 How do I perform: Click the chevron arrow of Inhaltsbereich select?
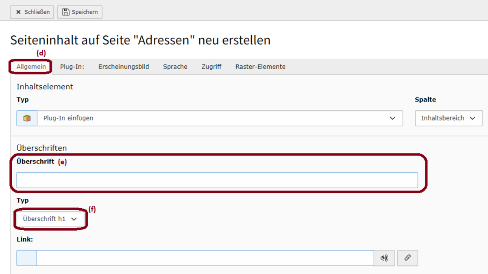tap(473, 118)
